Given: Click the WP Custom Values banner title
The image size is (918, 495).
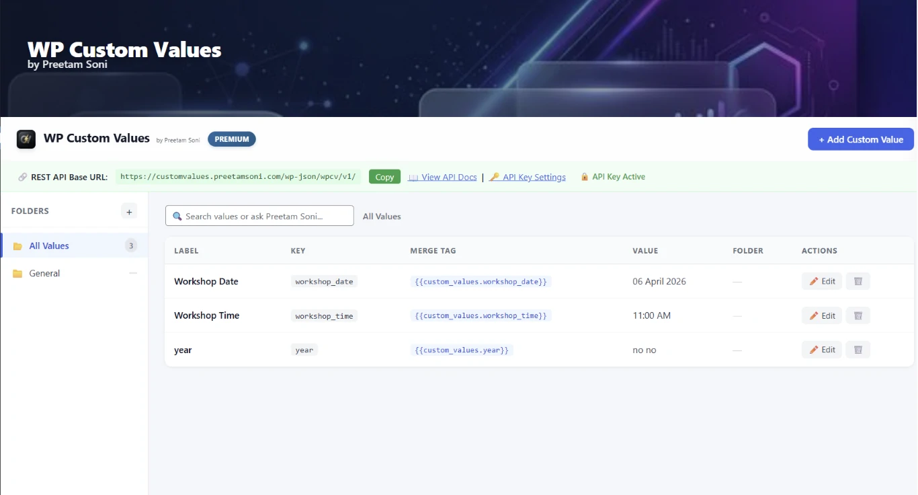Looking at the screenshot, I should point(124,50).
